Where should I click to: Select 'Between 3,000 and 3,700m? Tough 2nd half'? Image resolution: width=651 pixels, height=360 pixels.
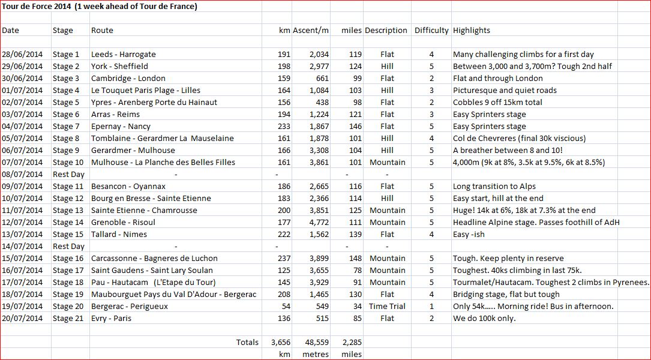point(532,67)
